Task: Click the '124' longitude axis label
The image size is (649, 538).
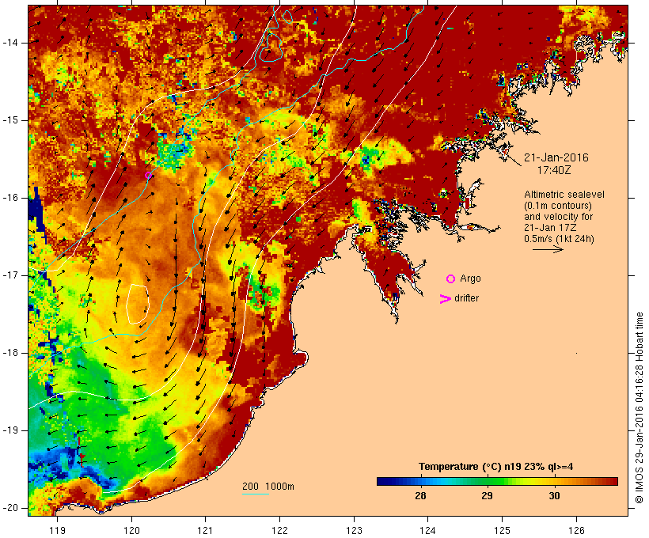Action: coord(427,530)
